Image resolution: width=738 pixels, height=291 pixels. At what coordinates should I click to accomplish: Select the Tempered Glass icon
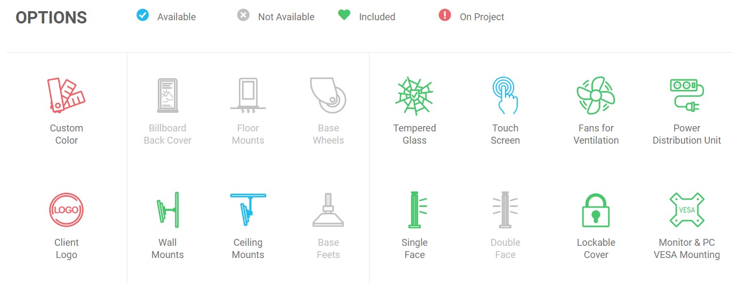click(x=414, y=95)
